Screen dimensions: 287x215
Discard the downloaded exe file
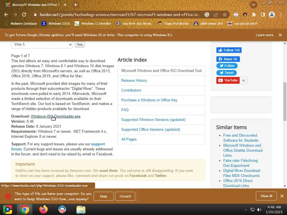(125, 196)
